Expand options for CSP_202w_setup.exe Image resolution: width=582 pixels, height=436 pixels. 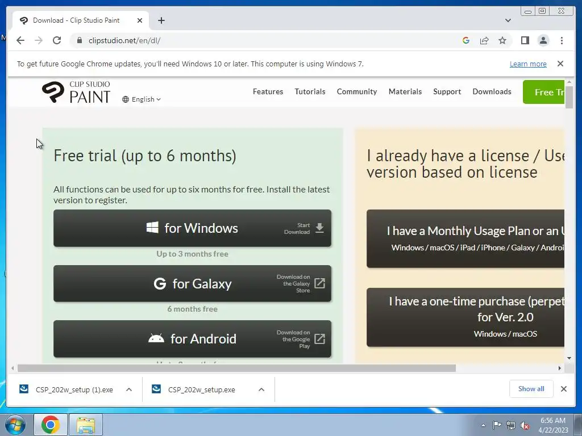click(x=261, y=389)
